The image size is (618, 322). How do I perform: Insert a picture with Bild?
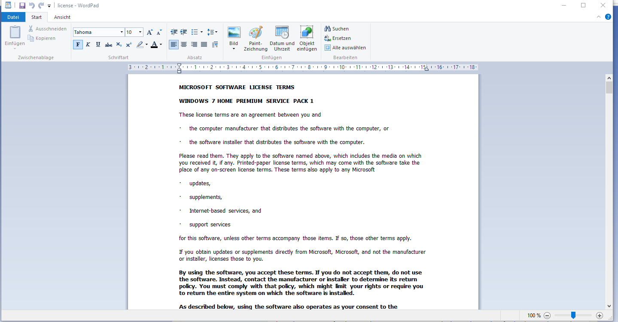(234, 36)
